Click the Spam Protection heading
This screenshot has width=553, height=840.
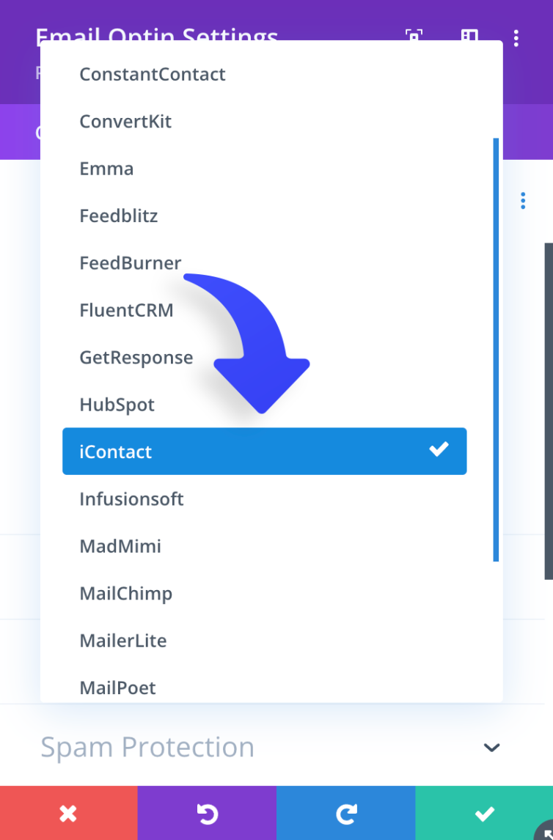147,747
